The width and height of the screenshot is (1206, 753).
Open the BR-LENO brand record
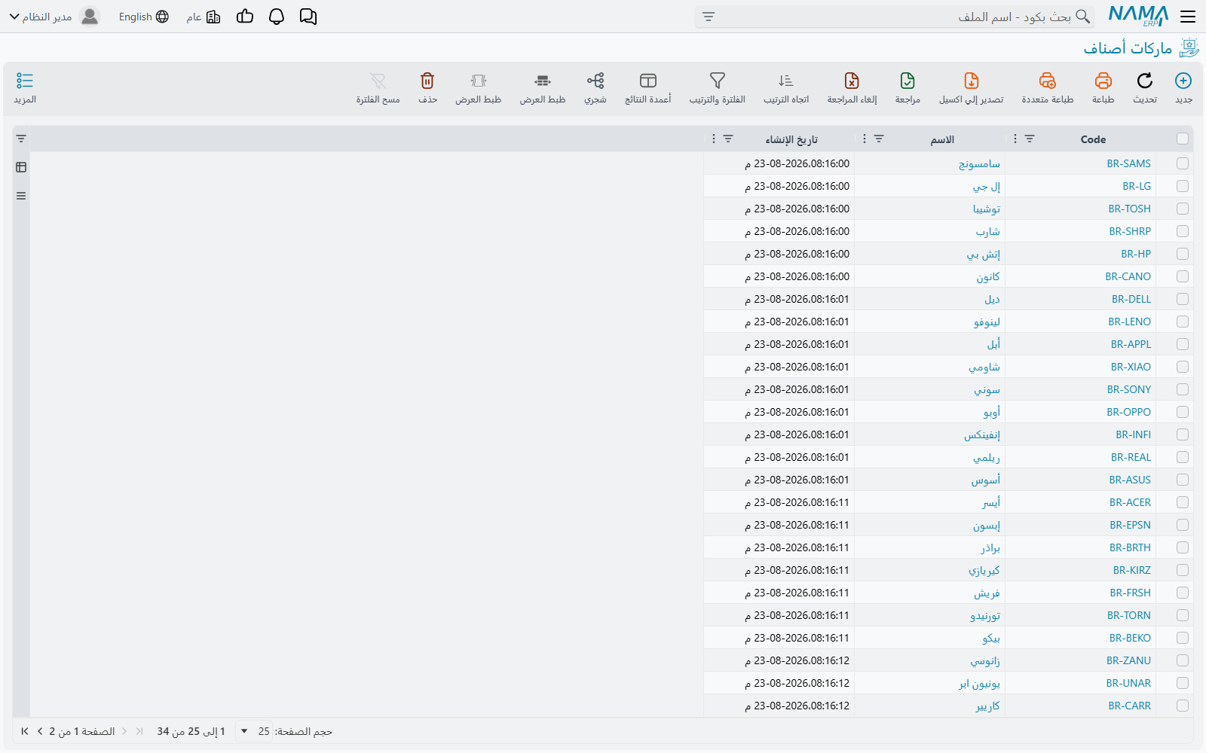(x=1130, y=322)
